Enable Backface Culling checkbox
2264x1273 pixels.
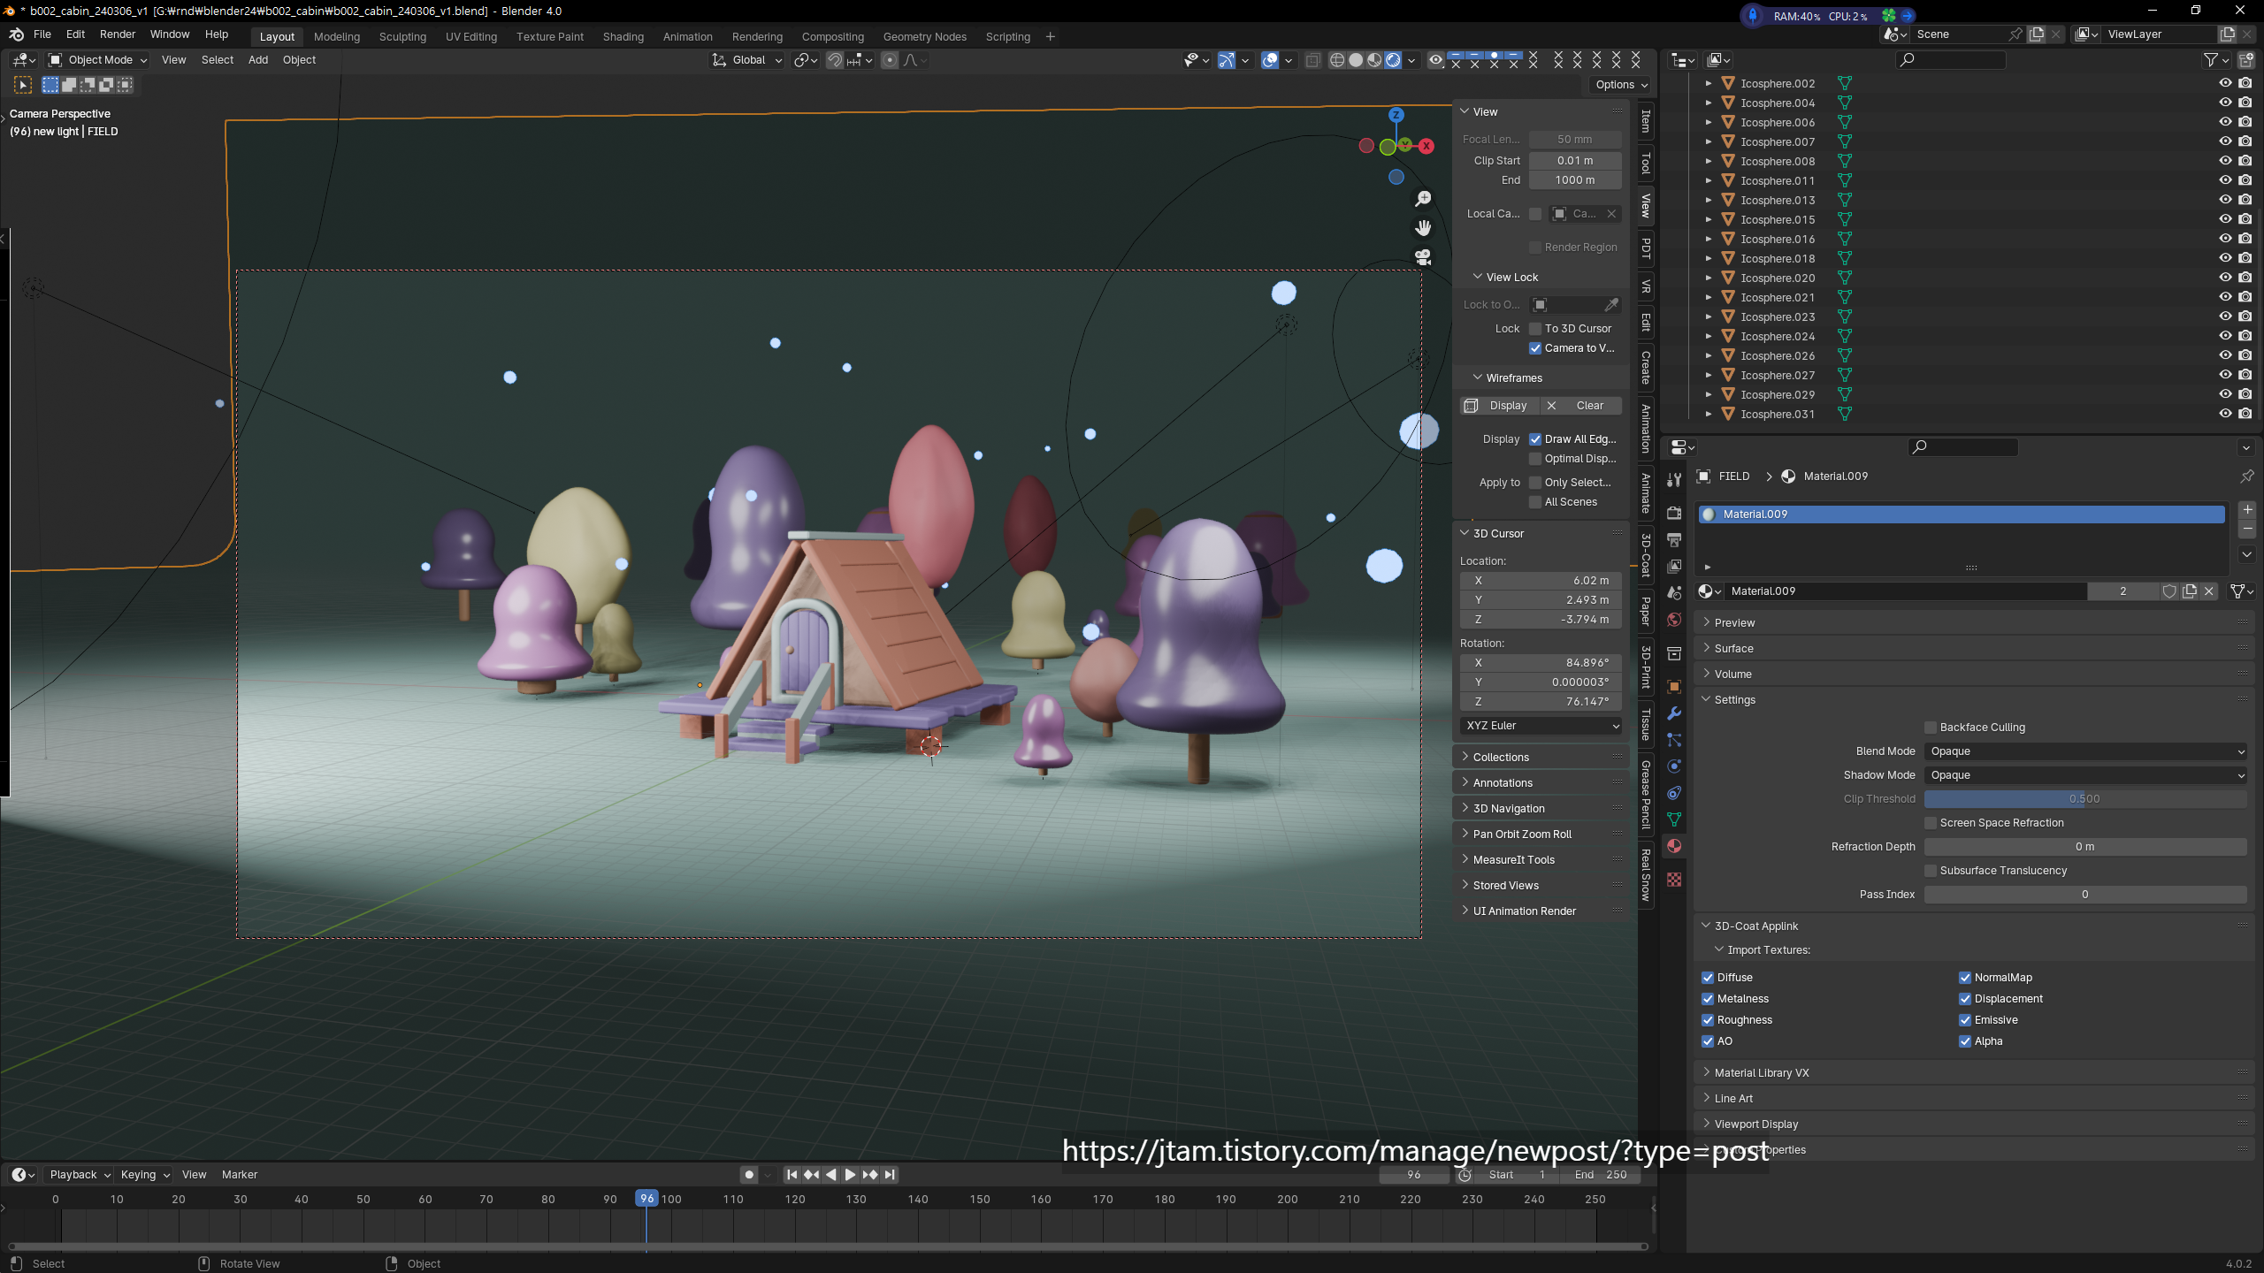1931,728
